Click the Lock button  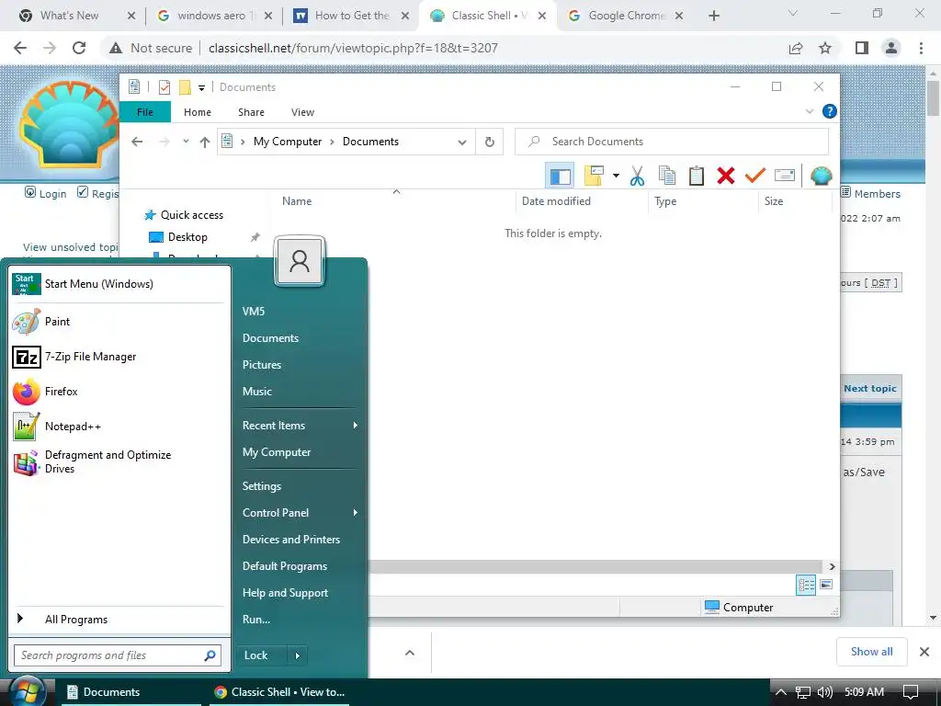click(262, 655)
